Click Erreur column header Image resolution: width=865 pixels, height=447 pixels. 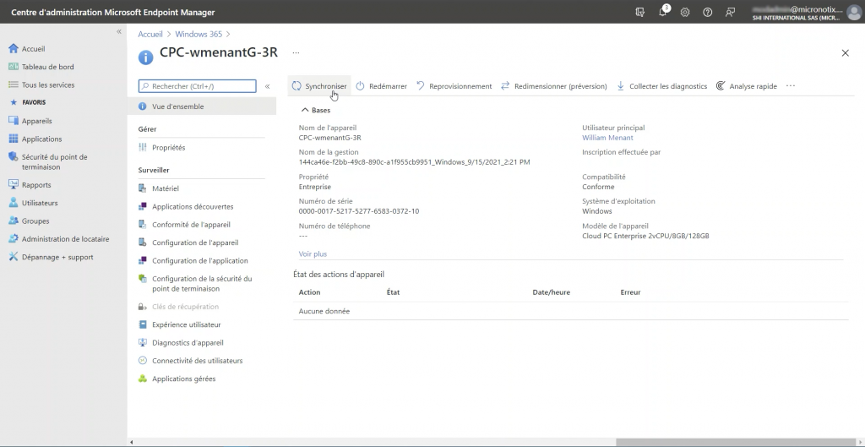[x=630, y=292]
